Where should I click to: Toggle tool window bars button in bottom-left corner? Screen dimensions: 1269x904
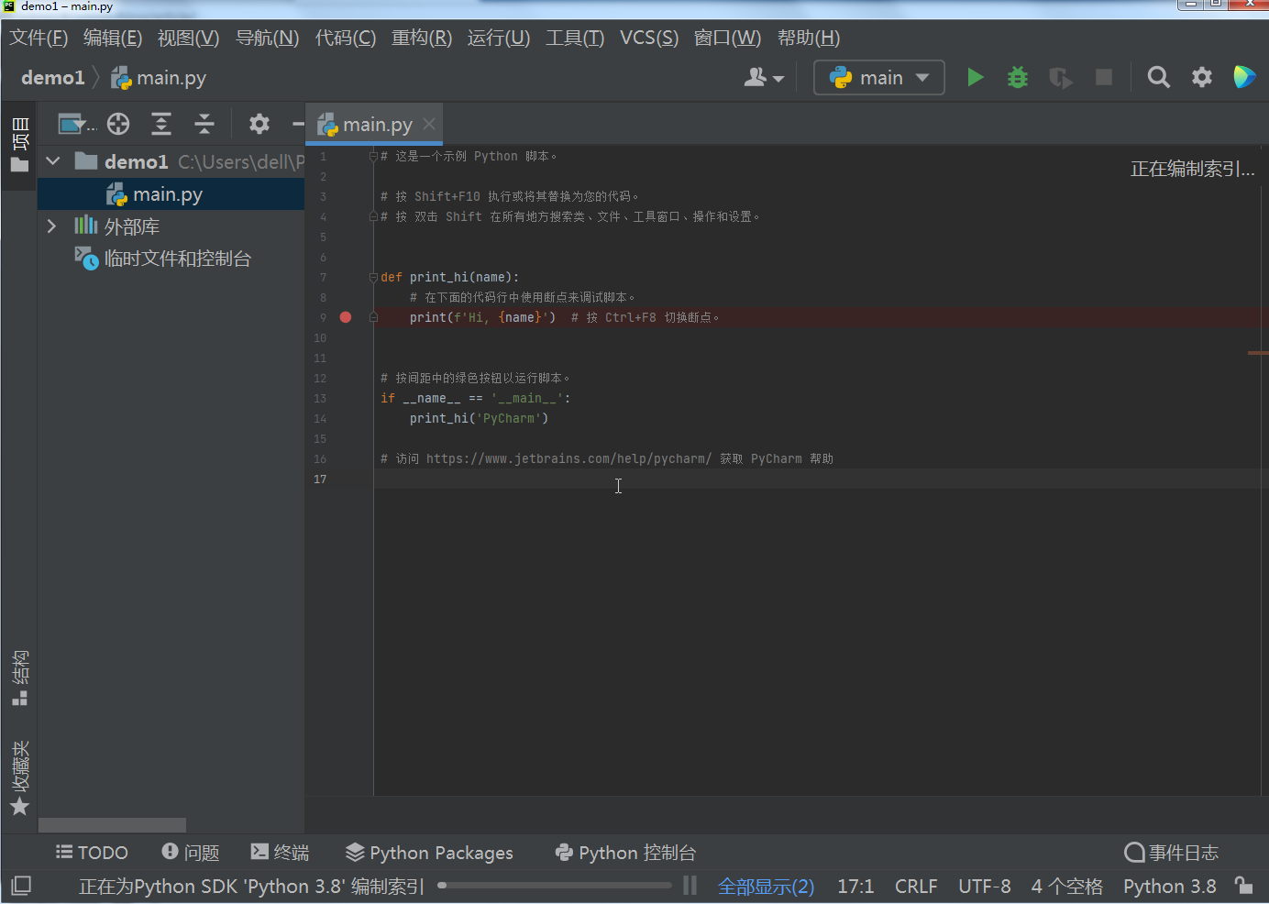point(21,886)
